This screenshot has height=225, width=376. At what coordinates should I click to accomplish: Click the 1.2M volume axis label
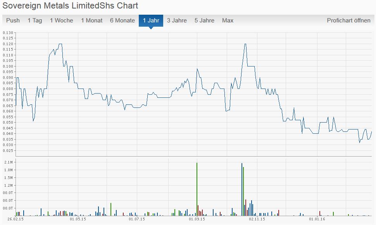coord(9,185)
